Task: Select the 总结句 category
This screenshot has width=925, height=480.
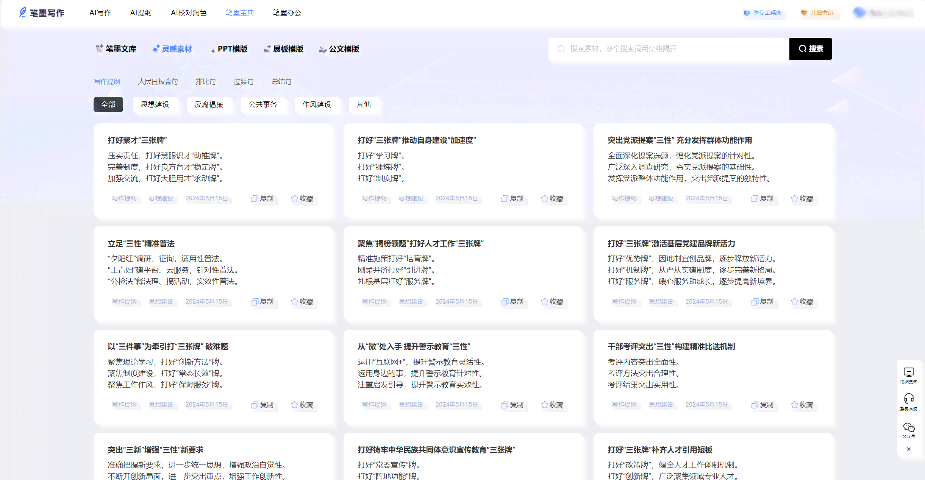Action: [x=281, y=81]
